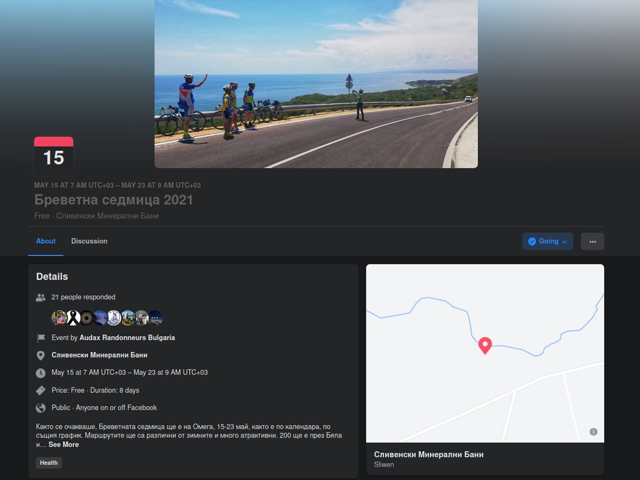
Task: Click the 21 people responded text
Action: tap(83, 297)
